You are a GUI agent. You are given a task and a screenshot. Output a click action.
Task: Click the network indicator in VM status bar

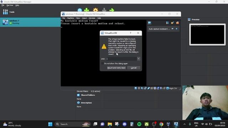(x=145, y=88)
